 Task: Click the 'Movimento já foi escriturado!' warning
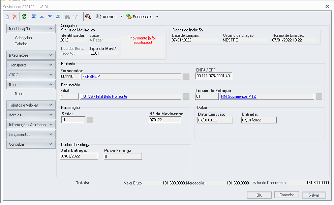(x=143, y=40)
